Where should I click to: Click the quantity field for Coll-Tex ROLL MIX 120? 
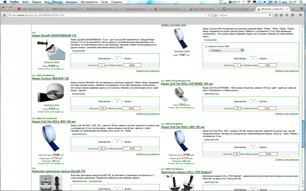118,142
